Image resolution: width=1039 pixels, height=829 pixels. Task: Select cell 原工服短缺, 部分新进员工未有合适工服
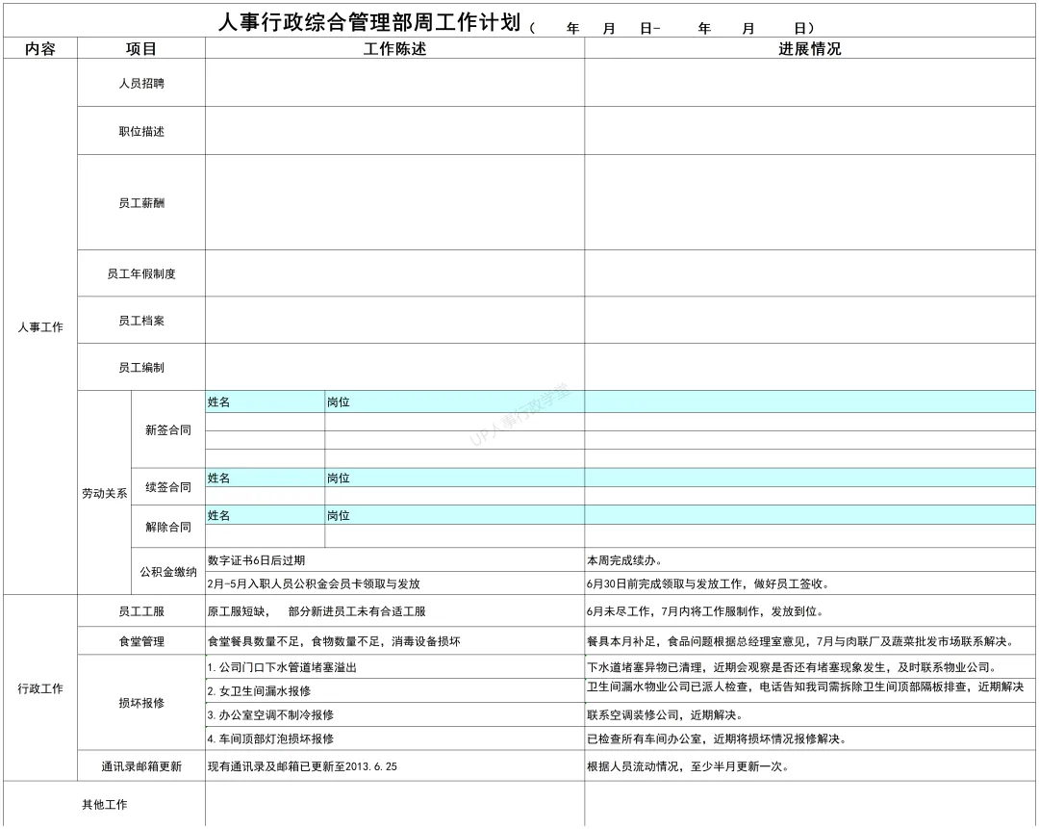[x=395, y=610]
